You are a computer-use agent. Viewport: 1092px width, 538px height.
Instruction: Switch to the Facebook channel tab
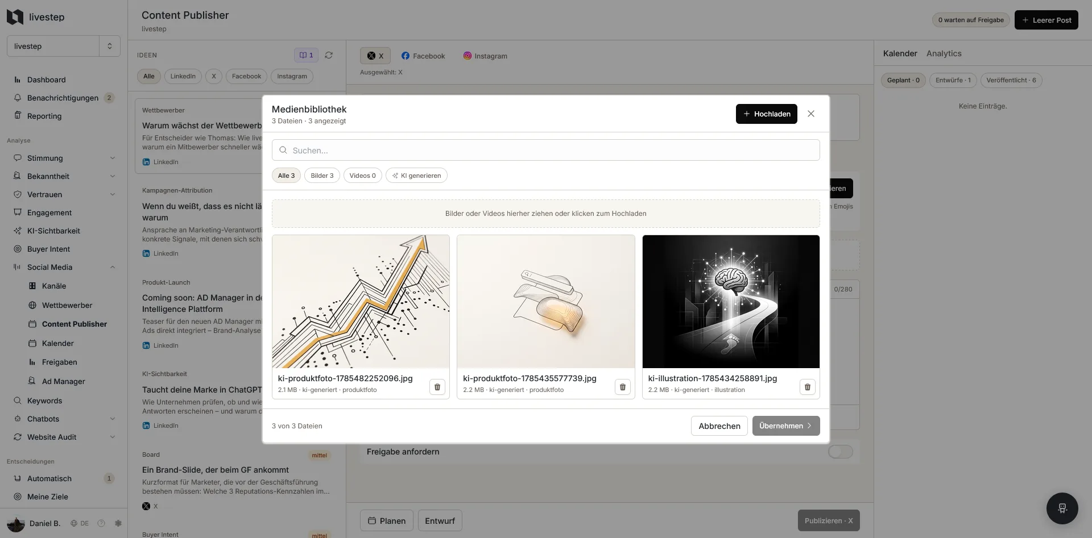click(x=423, y=56)
